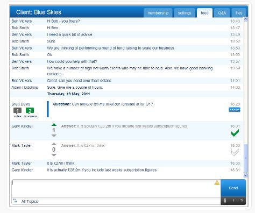Click 'Hi Bob - you there?' message

[63, 21]
